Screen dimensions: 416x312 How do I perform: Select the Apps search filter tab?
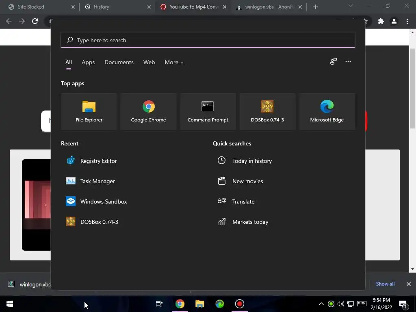(x=88, y=62)
